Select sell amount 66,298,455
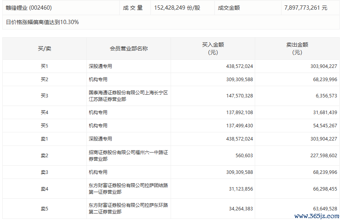342x222 pixels. tap(325, 189)
